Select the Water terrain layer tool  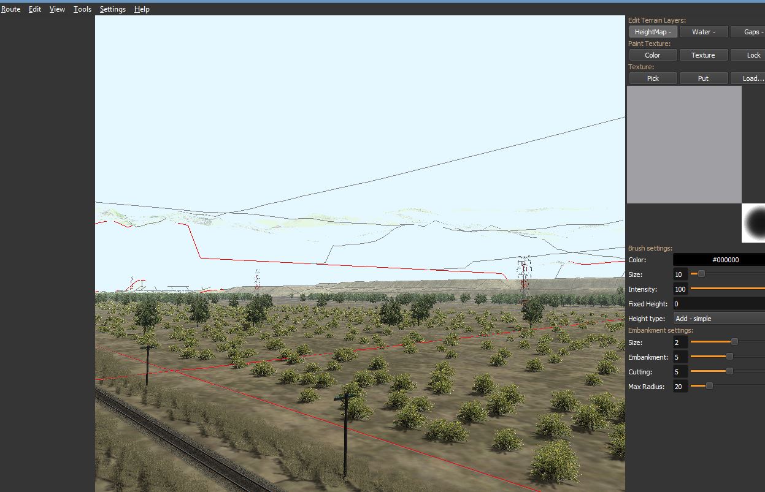tap(703, 32)
